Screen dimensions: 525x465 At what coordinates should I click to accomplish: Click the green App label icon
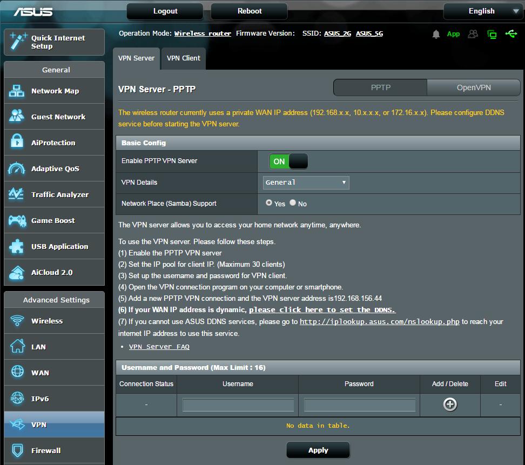453,34
